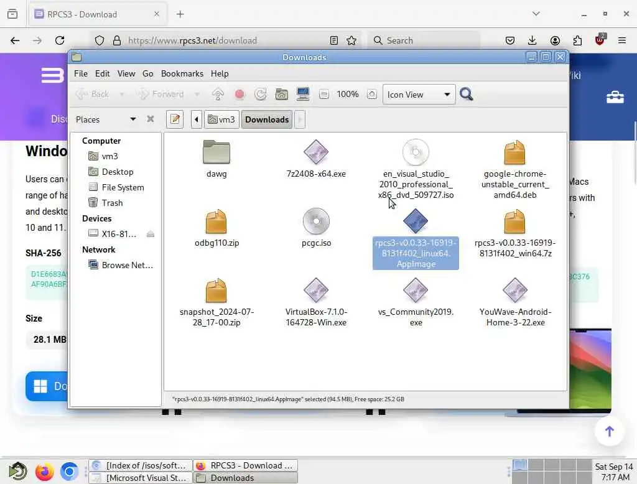Open Back history dropdown arrow

click(121, 95)
